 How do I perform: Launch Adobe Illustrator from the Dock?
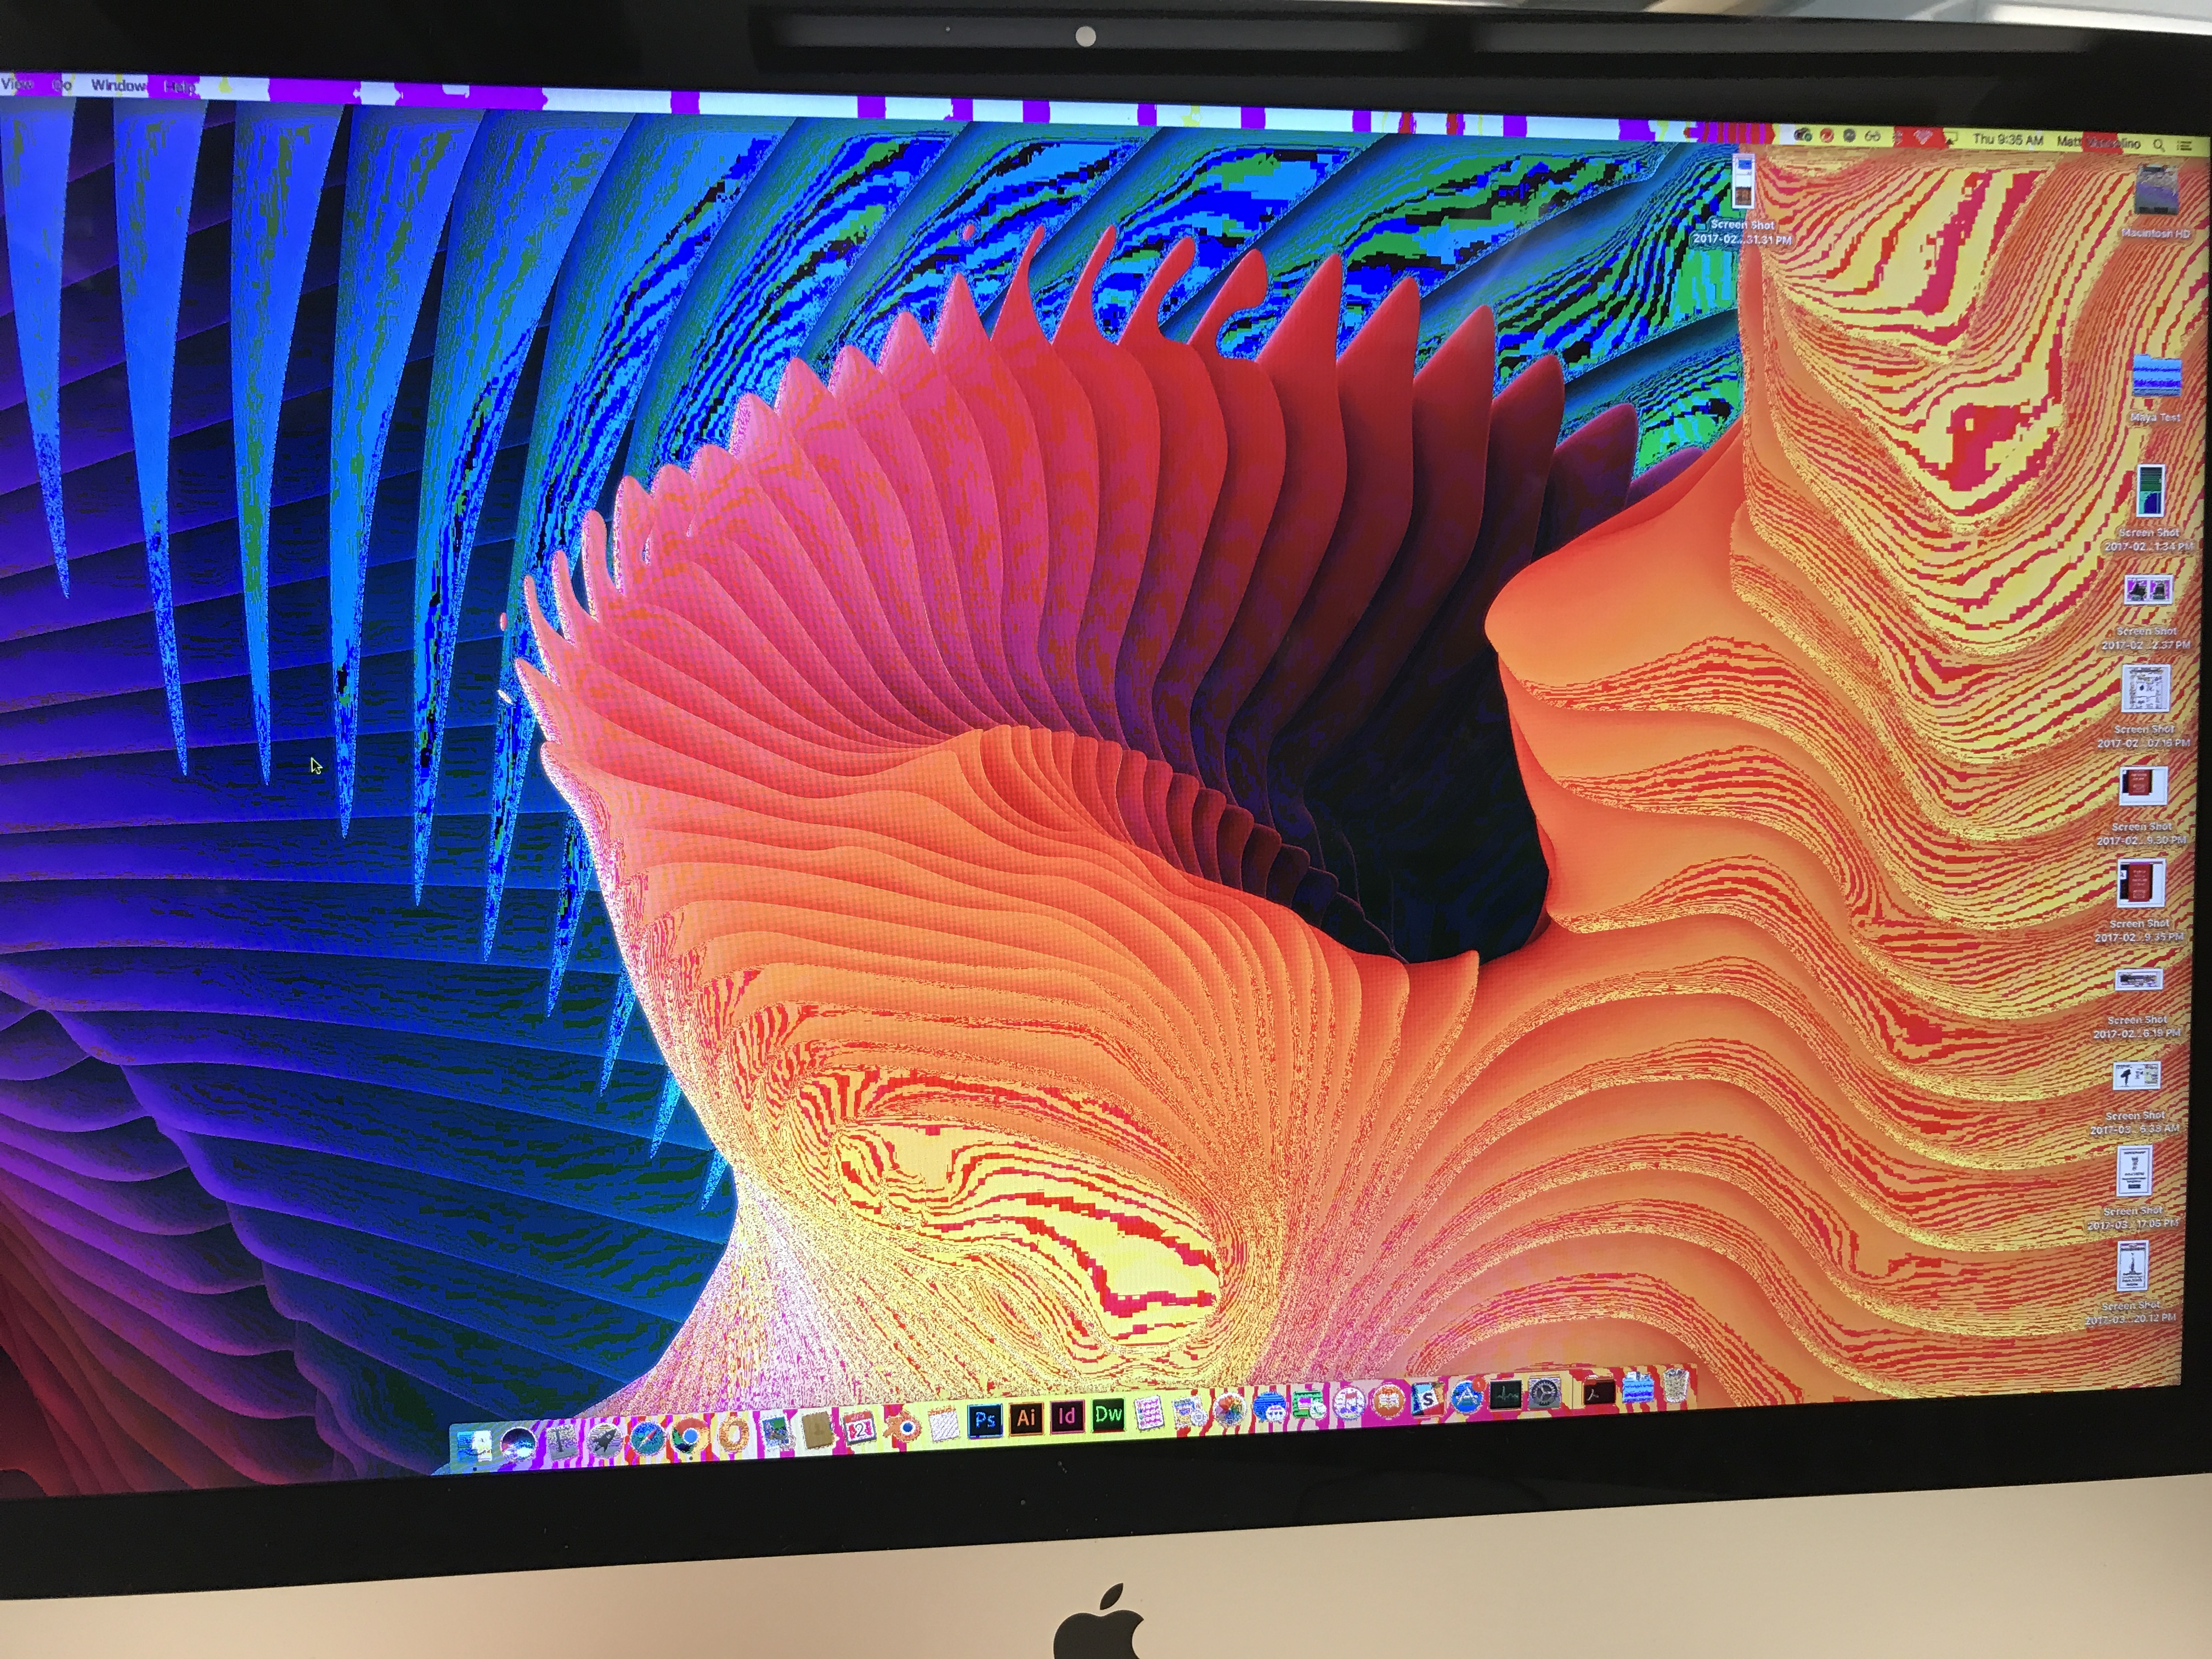pyautogui.click(x=1027, y=1419)
